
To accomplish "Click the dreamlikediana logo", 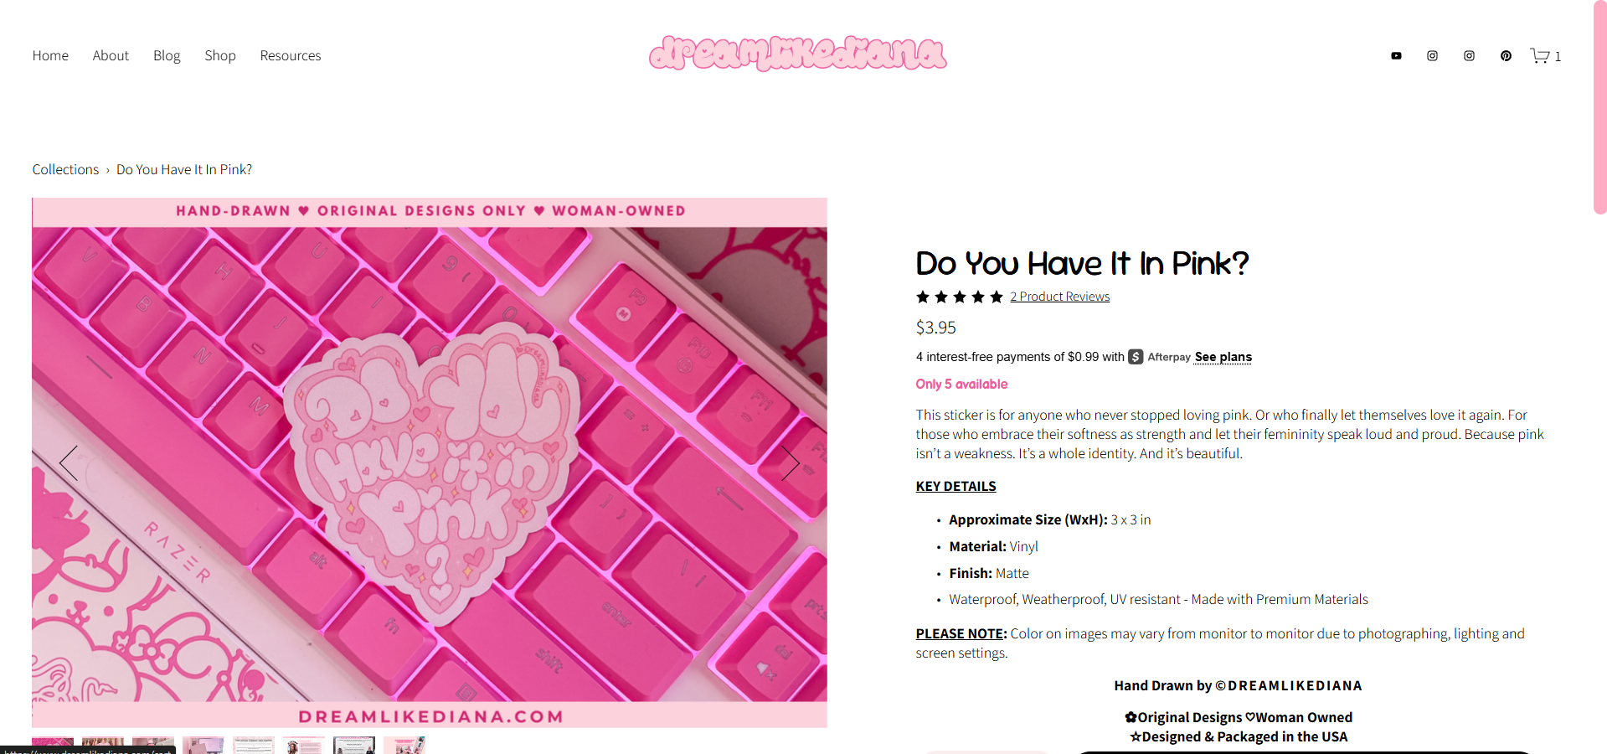I will click(x=798, y=54).
